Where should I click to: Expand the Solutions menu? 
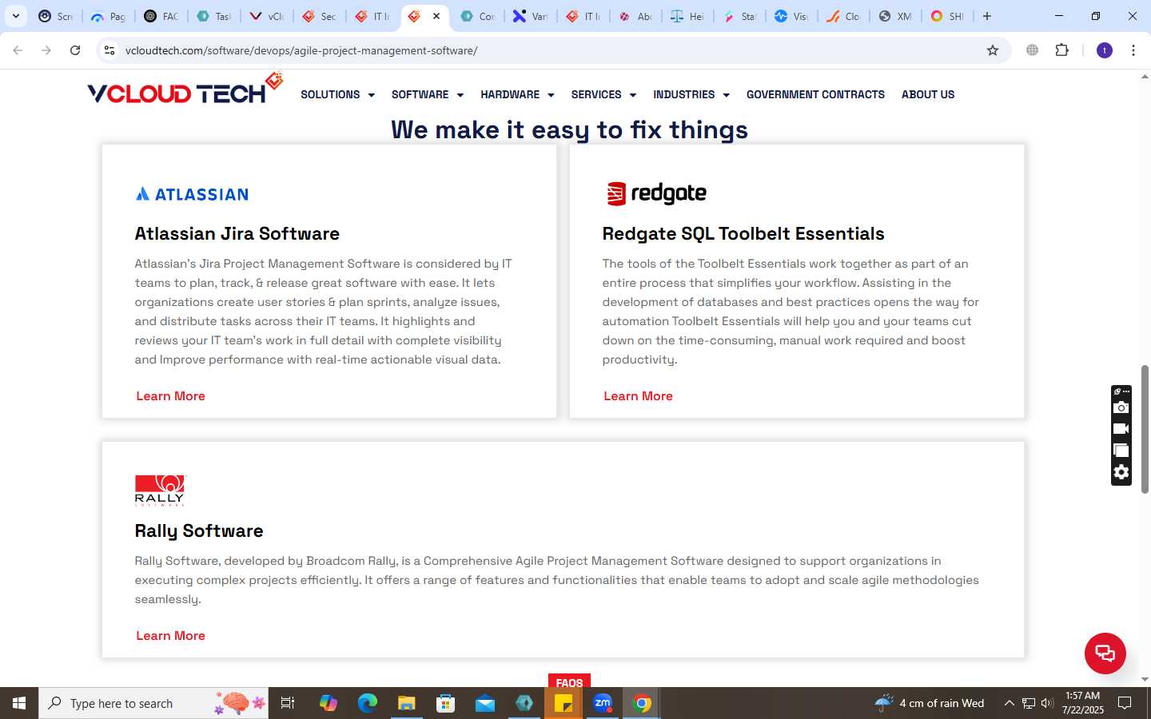(337, 94)
